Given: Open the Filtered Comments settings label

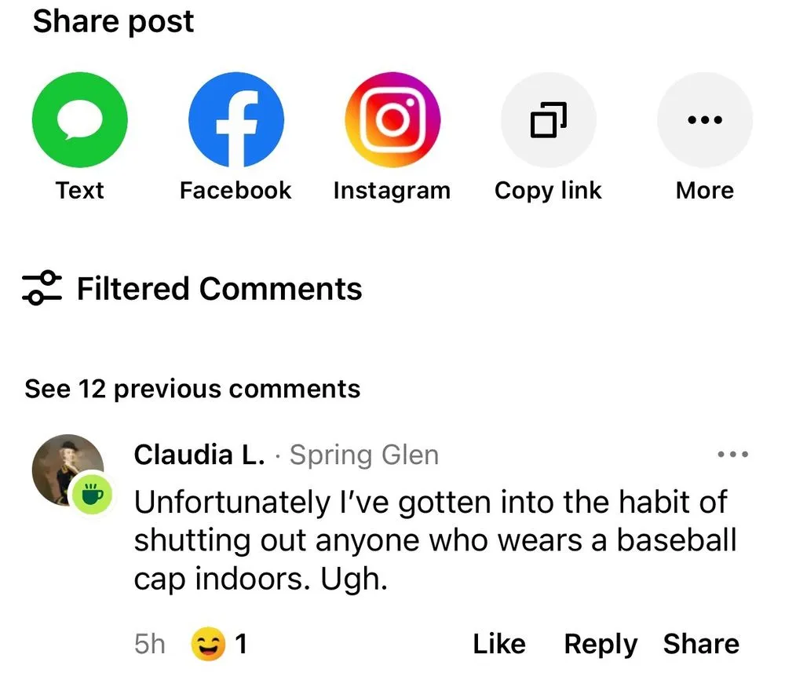Looking at the screenshot, I should coord(219,288).
